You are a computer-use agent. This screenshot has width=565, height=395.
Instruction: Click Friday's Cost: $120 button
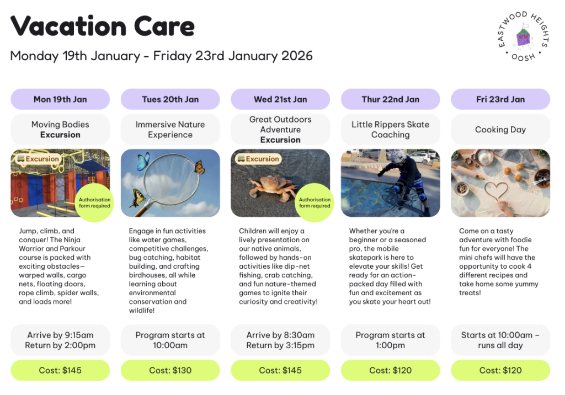point(500,370)
